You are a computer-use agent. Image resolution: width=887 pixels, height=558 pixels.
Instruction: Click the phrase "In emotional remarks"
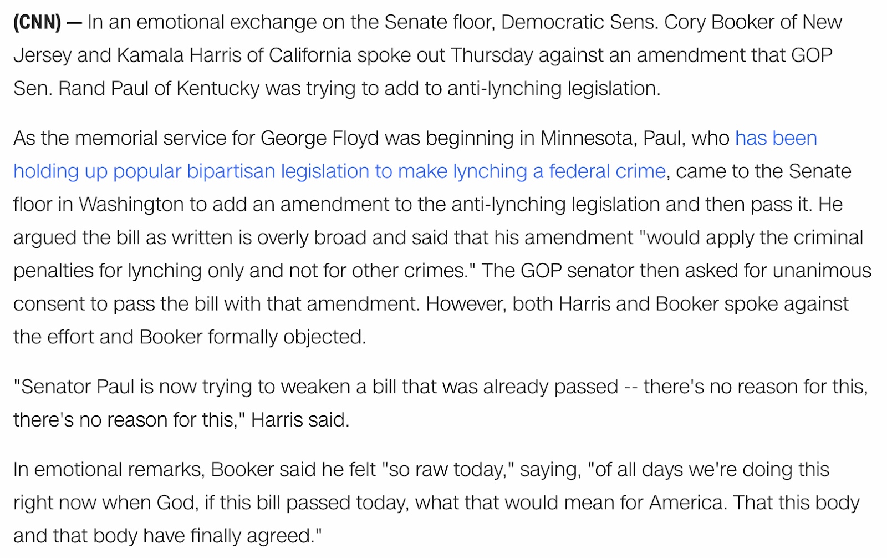pos(109,470)
